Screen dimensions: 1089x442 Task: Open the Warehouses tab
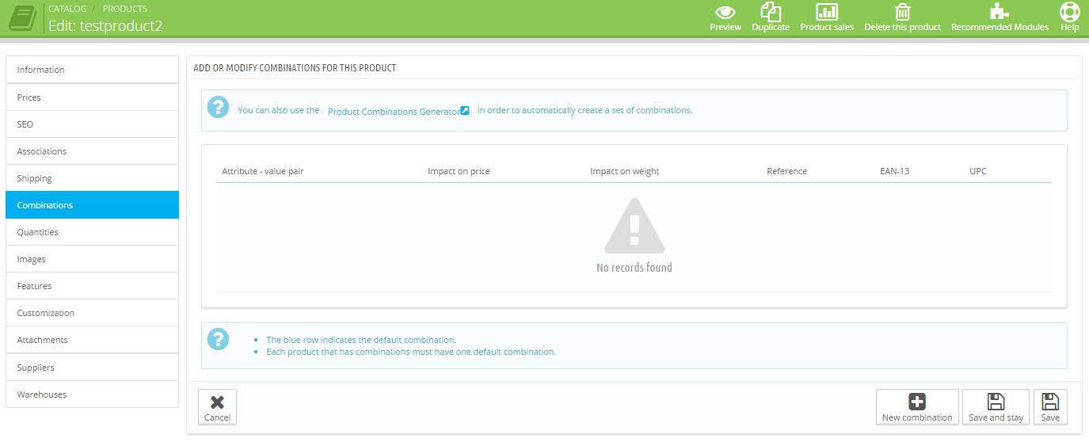point(92,394)
